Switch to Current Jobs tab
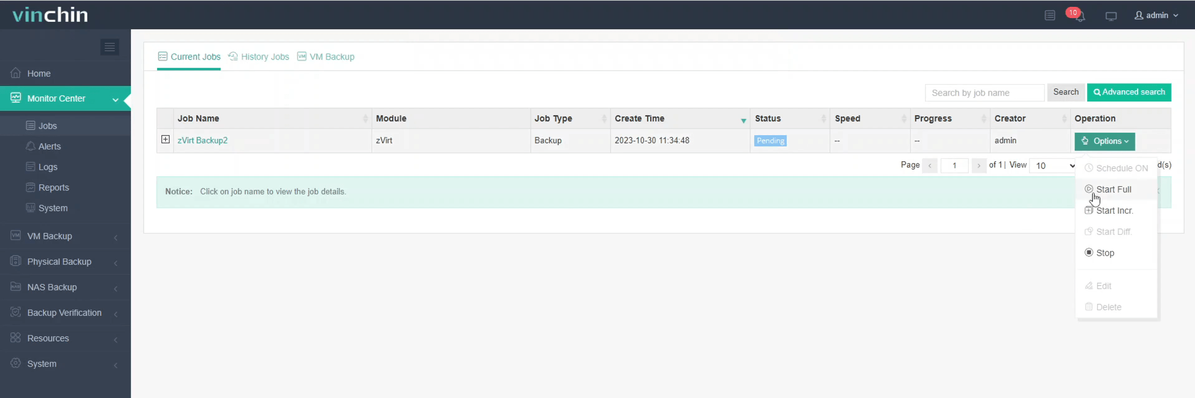The image size is (1195, 398). click(x=189, y=57)
